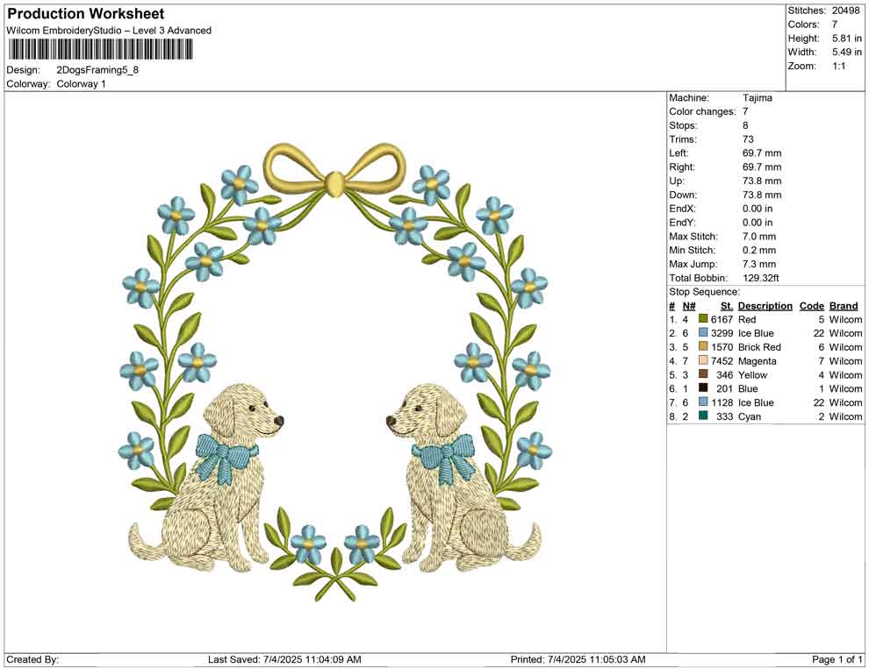Click stitch count '6167' in the Red row
The width and height of the screenshot is (869, 668).
point(722,319)
